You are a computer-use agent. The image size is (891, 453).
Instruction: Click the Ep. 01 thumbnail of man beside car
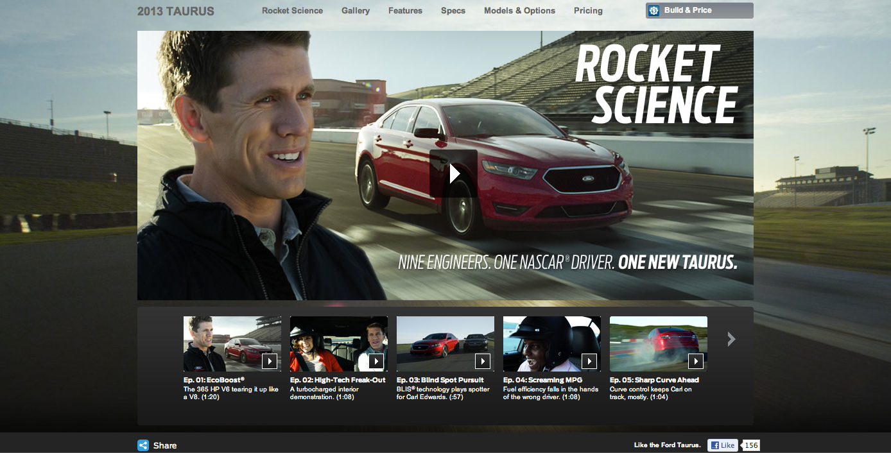232,344
